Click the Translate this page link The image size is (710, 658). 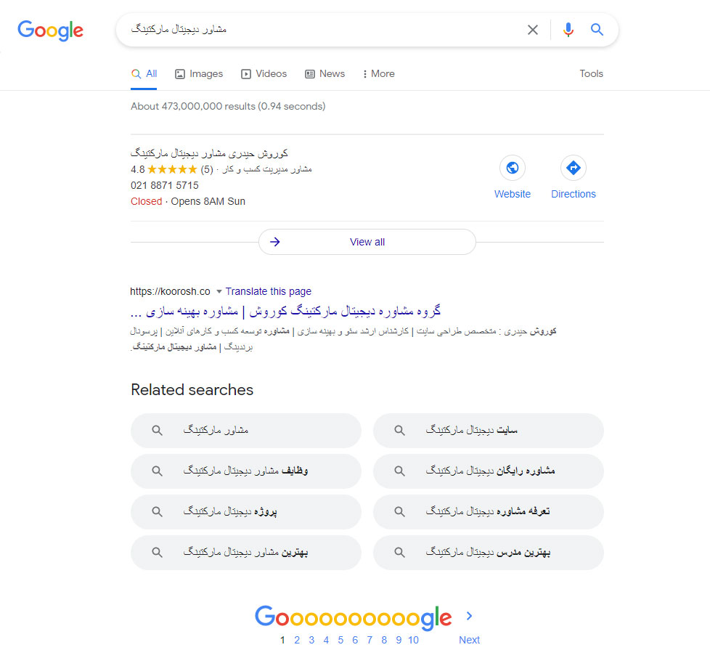click(269, 291)
